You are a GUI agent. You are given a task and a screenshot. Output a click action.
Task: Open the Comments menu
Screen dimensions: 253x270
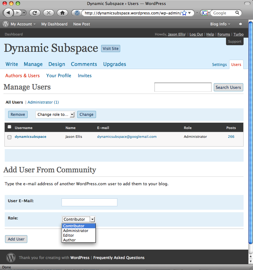[x=84, y=64]
